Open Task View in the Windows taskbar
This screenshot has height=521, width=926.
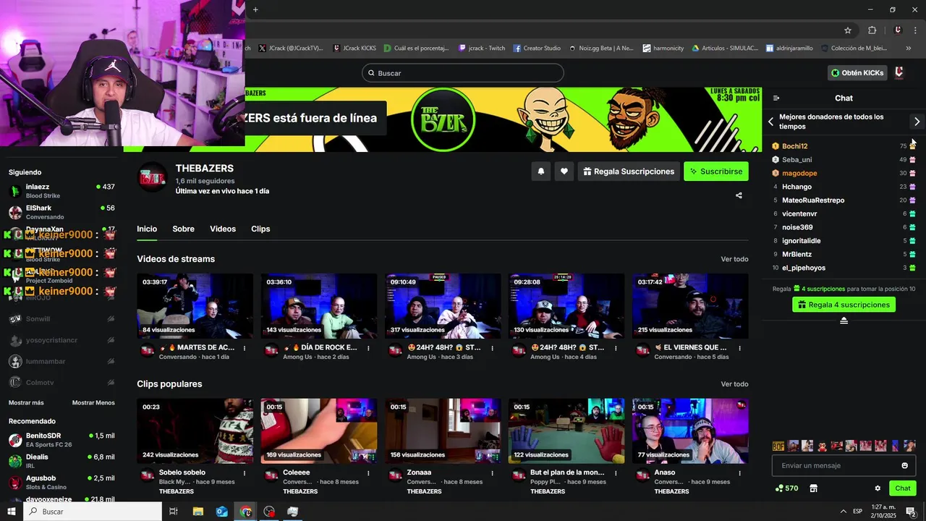[174, 512]
